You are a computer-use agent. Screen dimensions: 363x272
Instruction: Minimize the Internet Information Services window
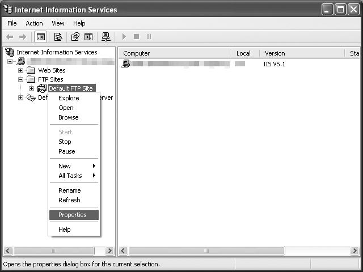click(x=327, y=10)
